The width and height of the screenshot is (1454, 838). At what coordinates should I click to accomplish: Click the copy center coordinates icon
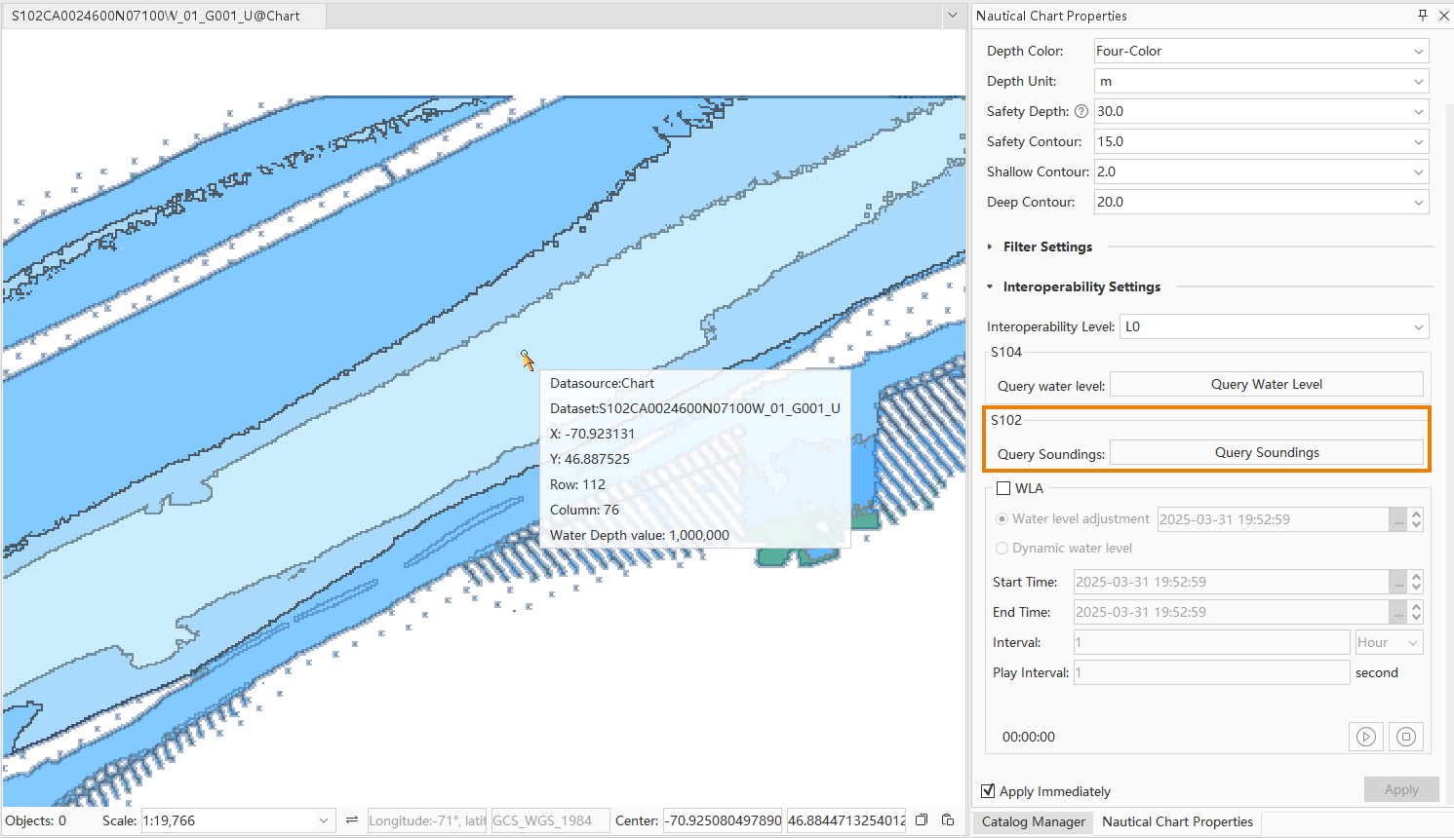pyautogui.click(x=922, y=820)
